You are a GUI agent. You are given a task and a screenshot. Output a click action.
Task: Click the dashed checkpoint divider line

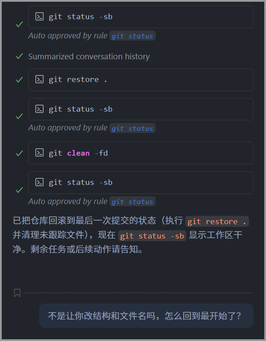tap(139, 293)
